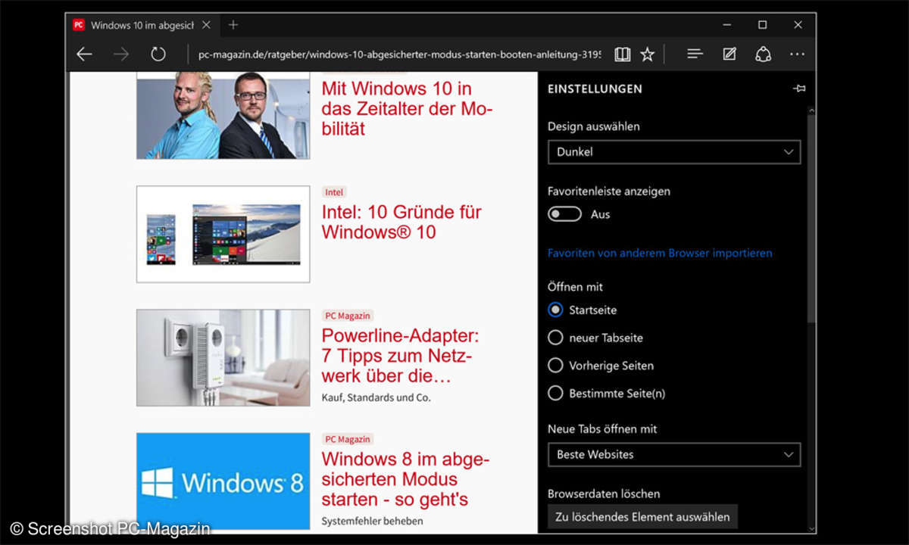Minimize the Edge browser window
The image size is (909, 545).
coord(727,25)
